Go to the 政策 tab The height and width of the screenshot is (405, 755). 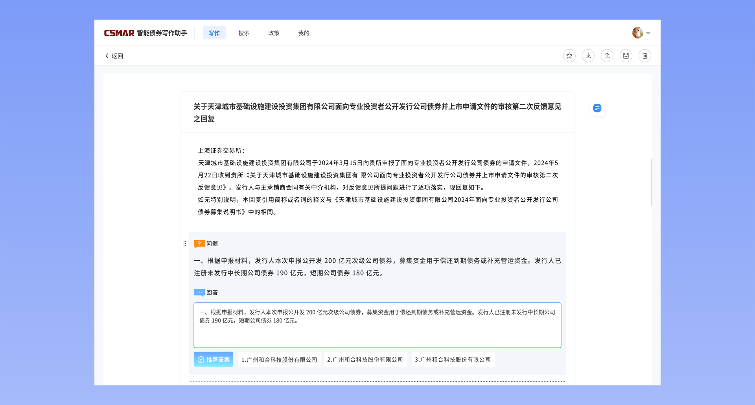[274, 33]
